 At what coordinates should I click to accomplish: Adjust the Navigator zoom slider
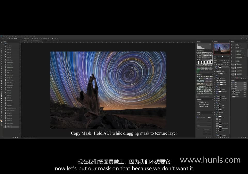223,56
